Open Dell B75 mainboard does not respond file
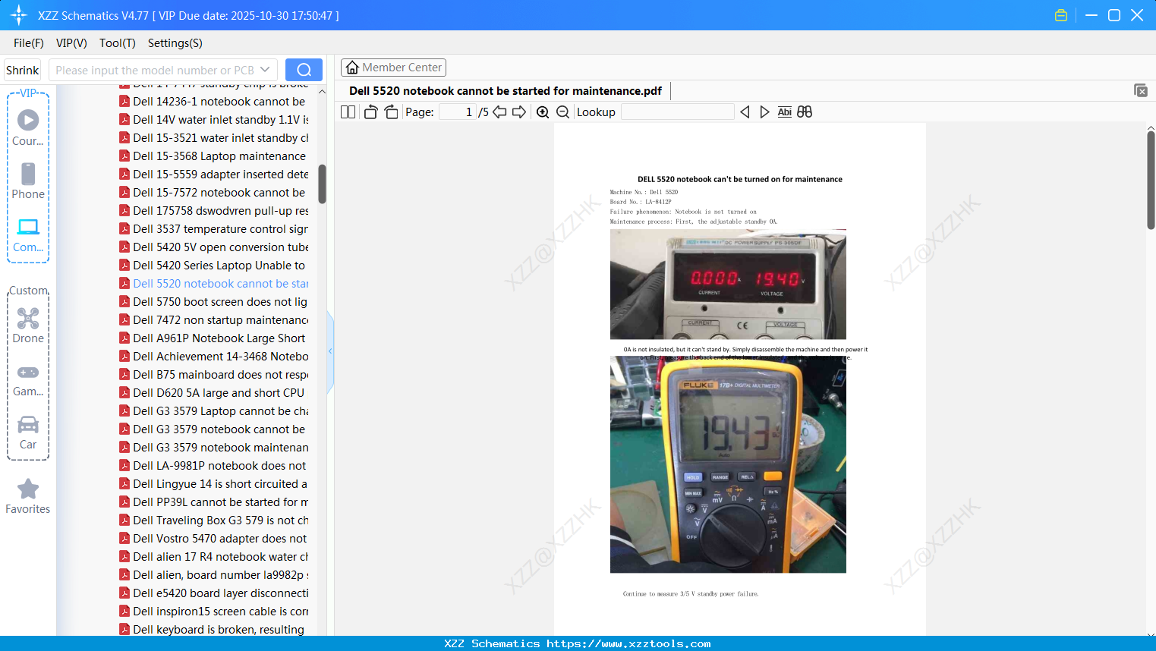1156x651 pixels. pyautogui.click(x=213, y=375)
